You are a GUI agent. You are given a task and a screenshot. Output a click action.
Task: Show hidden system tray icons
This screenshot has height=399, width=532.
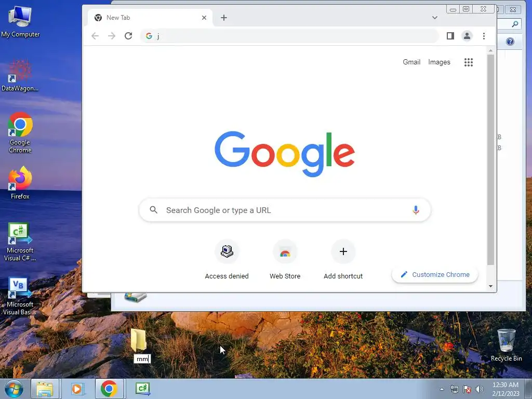pos(442,389)
